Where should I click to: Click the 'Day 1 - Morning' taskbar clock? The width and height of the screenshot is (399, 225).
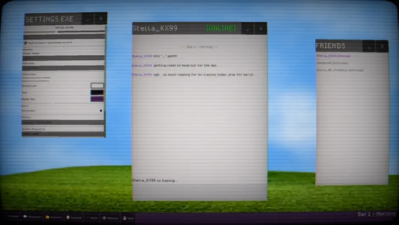point(377,214)
